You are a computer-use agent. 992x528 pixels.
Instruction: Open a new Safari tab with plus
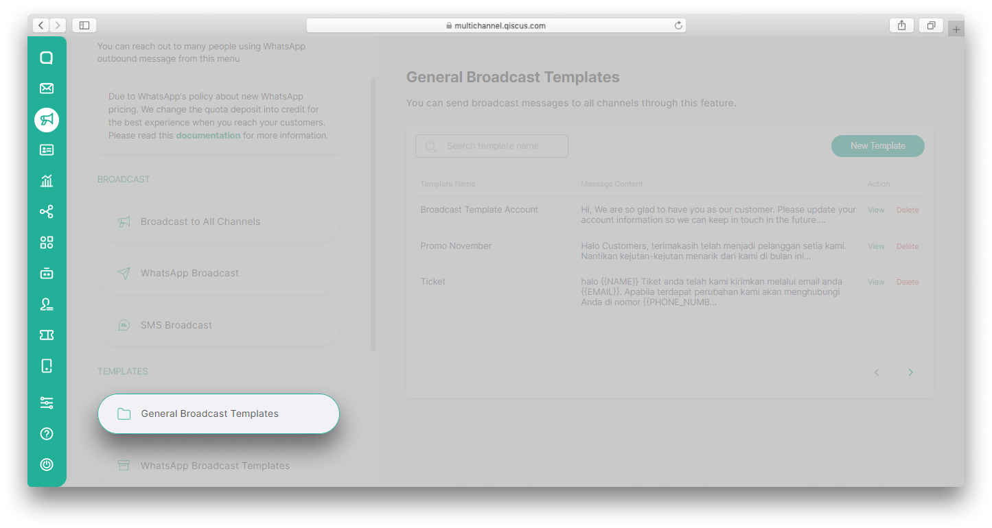(x=956, y=29)
